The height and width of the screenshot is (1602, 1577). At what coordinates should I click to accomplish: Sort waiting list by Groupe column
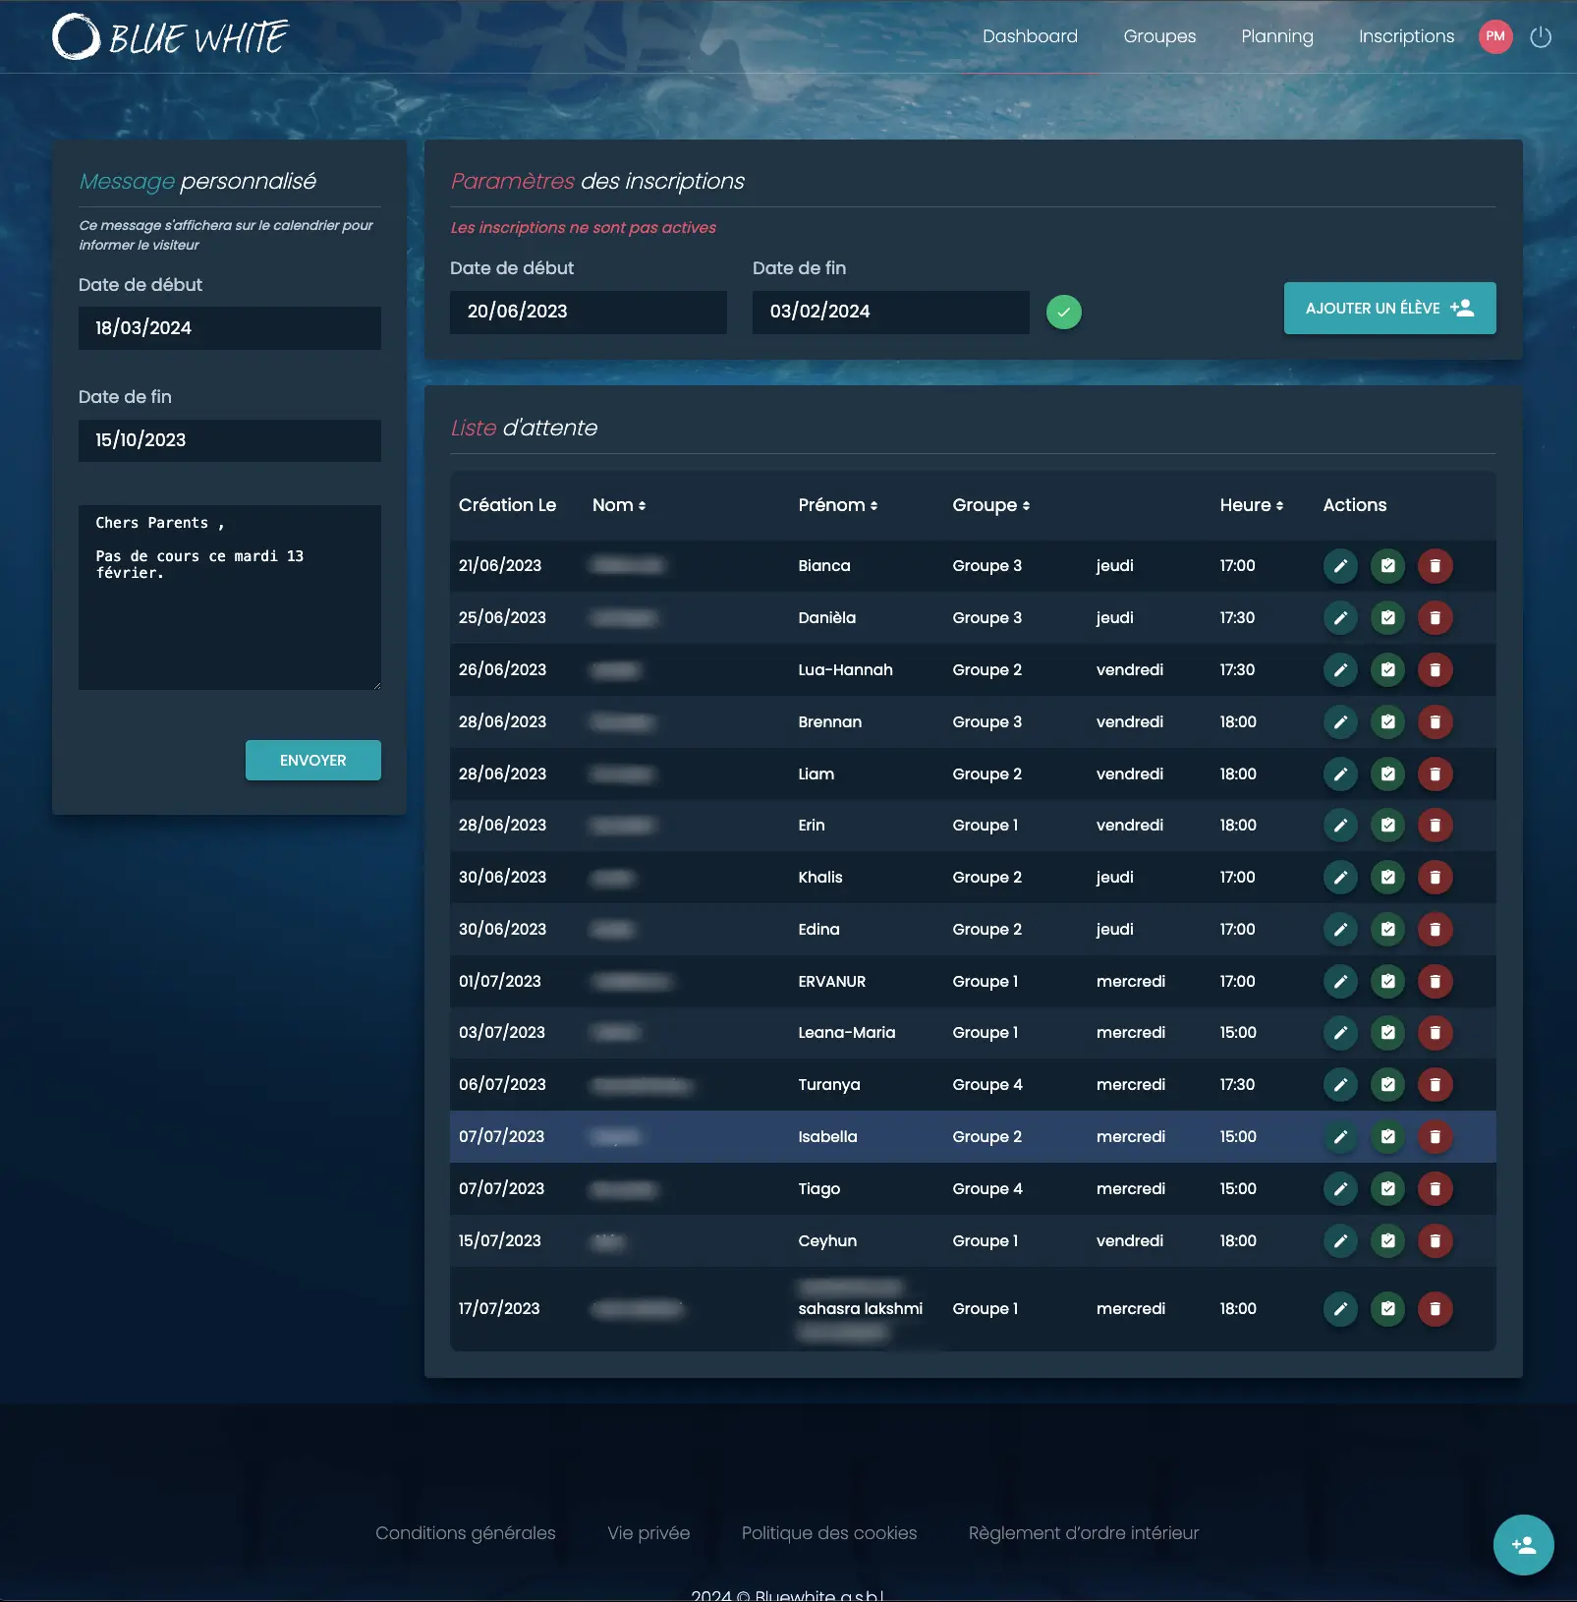[990, 505]
